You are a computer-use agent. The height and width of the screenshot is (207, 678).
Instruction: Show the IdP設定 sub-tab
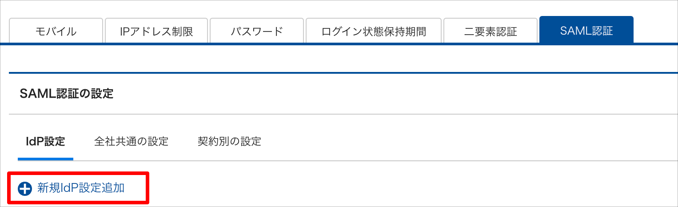[x=46, y=142]
